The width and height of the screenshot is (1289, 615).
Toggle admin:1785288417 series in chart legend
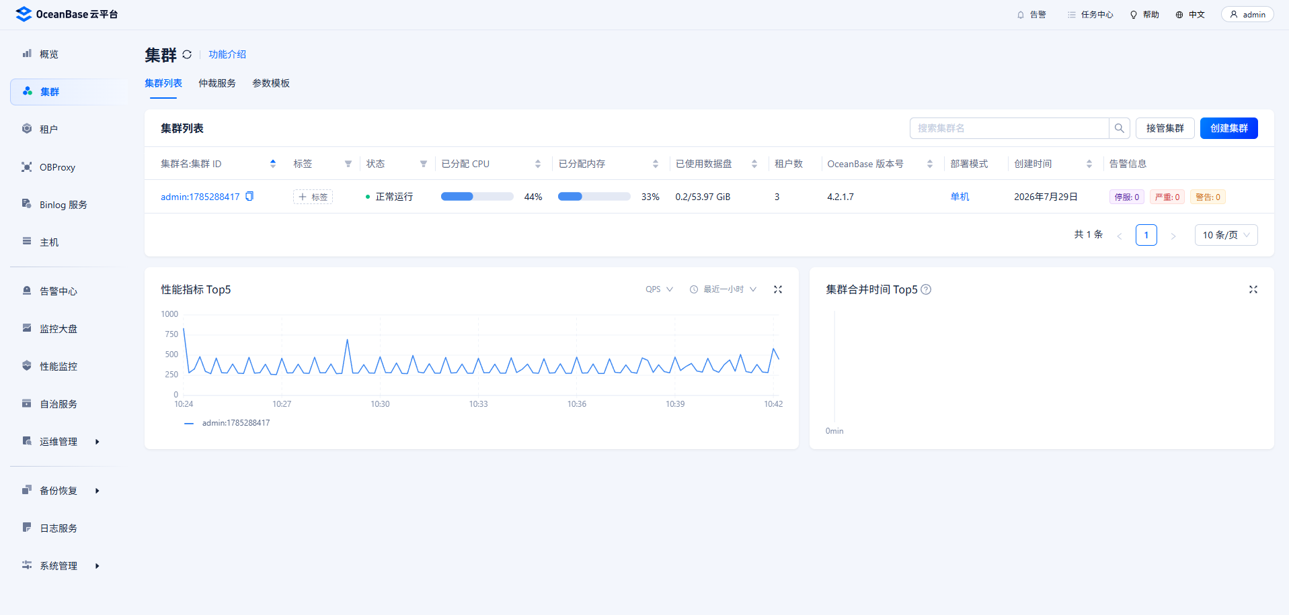[x=227, y=423]
